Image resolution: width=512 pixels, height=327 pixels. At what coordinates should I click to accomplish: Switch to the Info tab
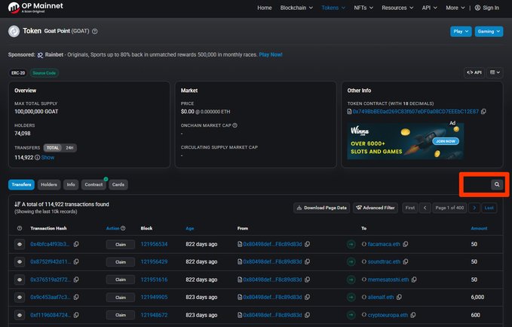pos(71,184)
